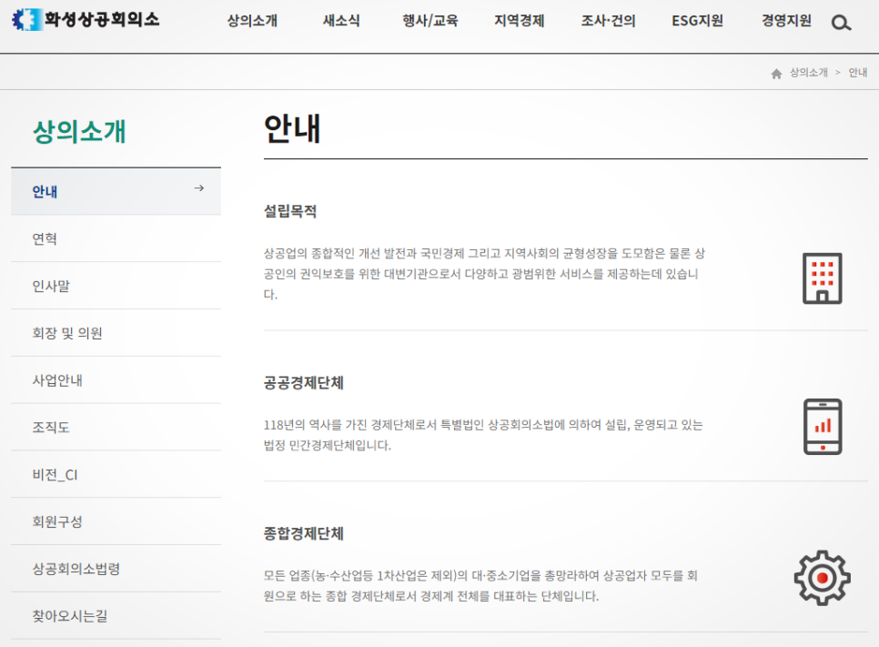Navigate to 찾아오시는길 in the sidebar
This screenshot has height=647, width=879.
pyautogui.click(x=70, y=616)
